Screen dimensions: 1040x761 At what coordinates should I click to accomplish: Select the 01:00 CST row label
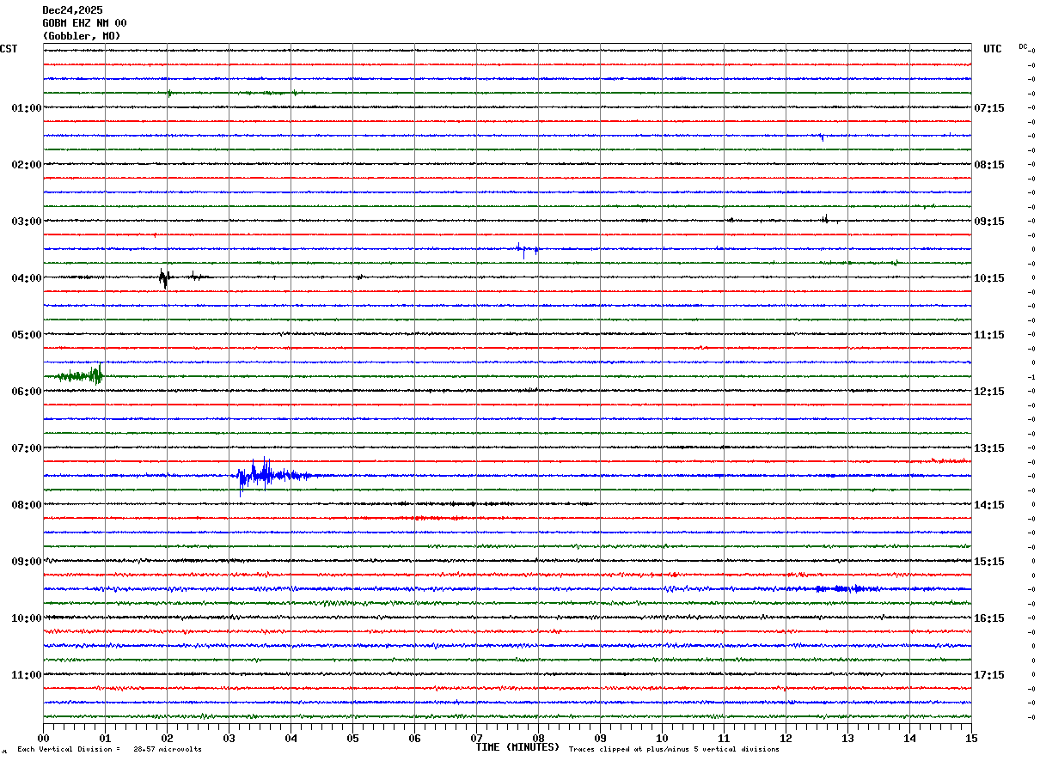27,108
